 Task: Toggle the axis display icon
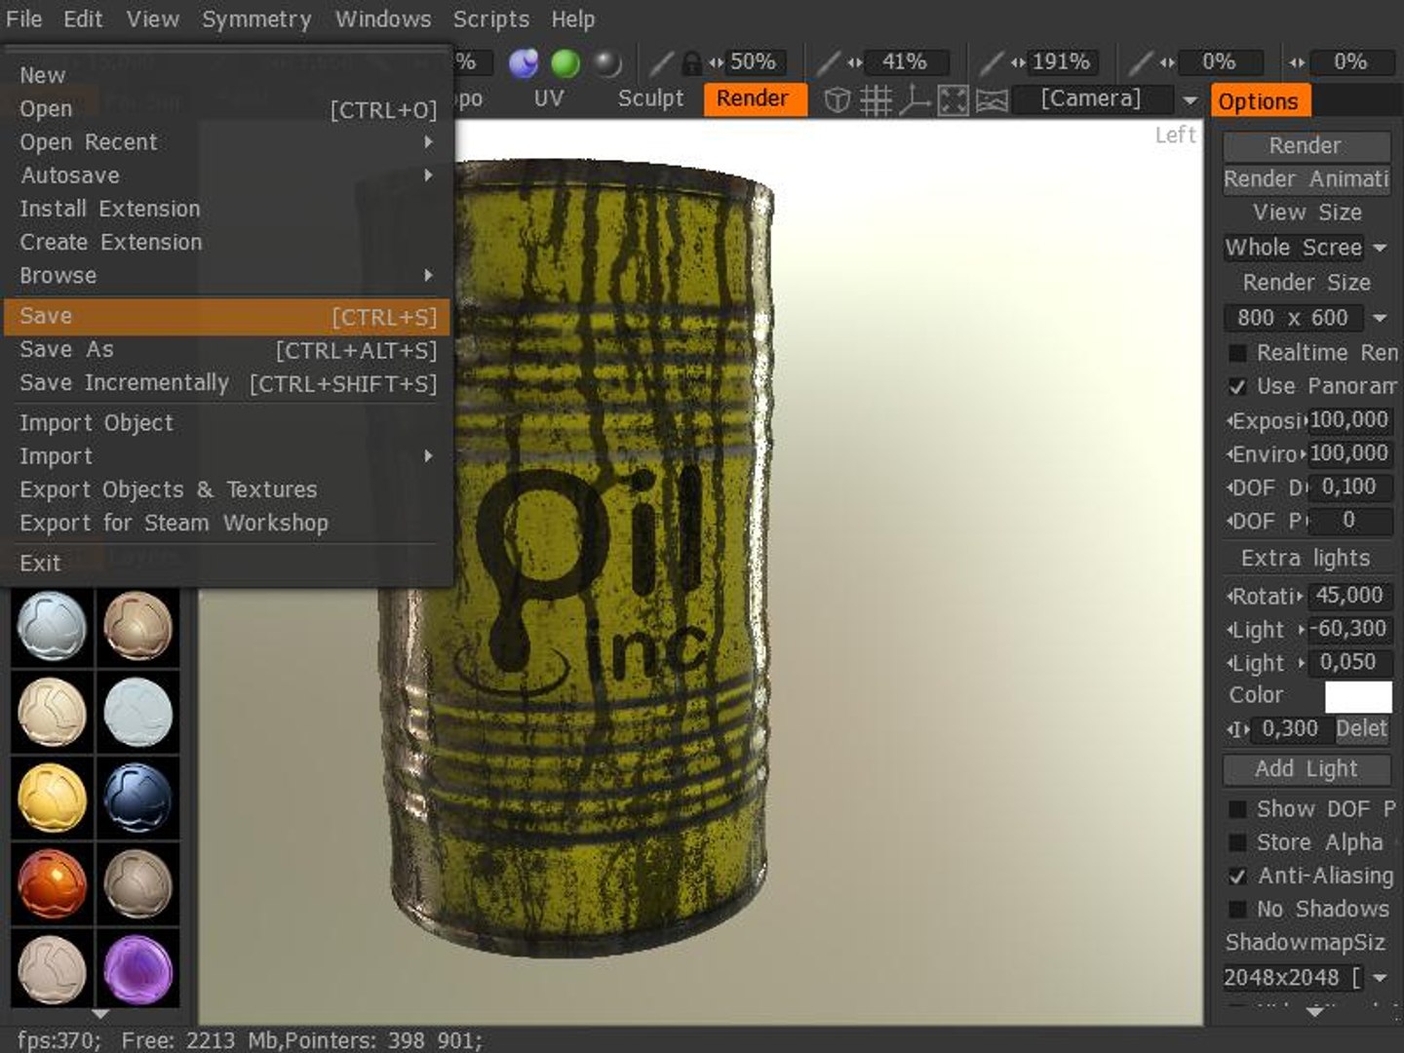[x=915, y=100]
